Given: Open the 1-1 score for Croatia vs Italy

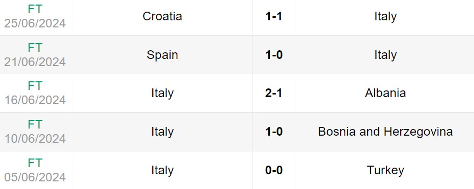Looking at the screenshot, I should tap(274, 16).
